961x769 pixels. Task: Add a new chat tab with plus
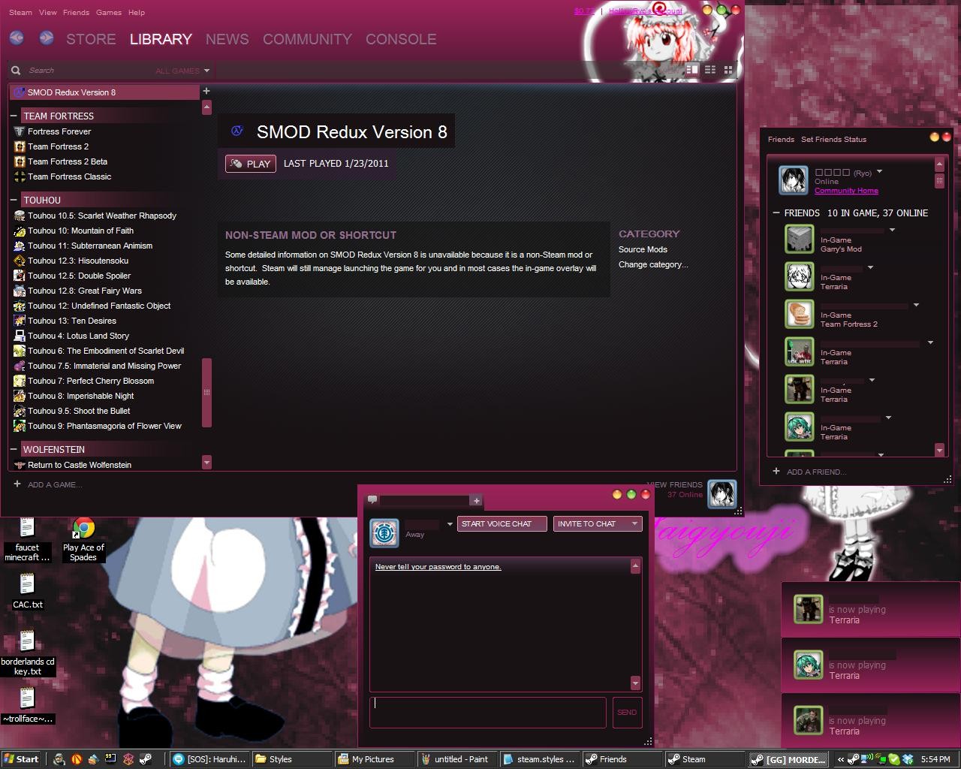coord(476,500)
